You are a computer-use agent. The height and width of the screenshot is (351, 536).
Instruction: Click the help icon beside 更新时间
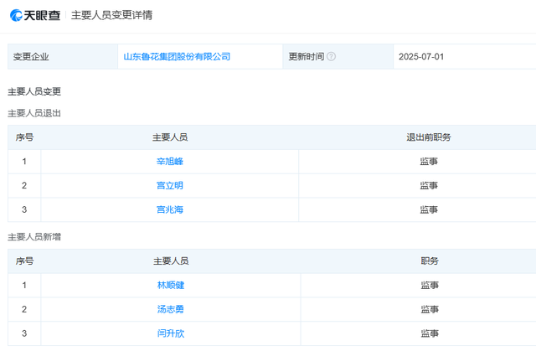click(331, 56)
